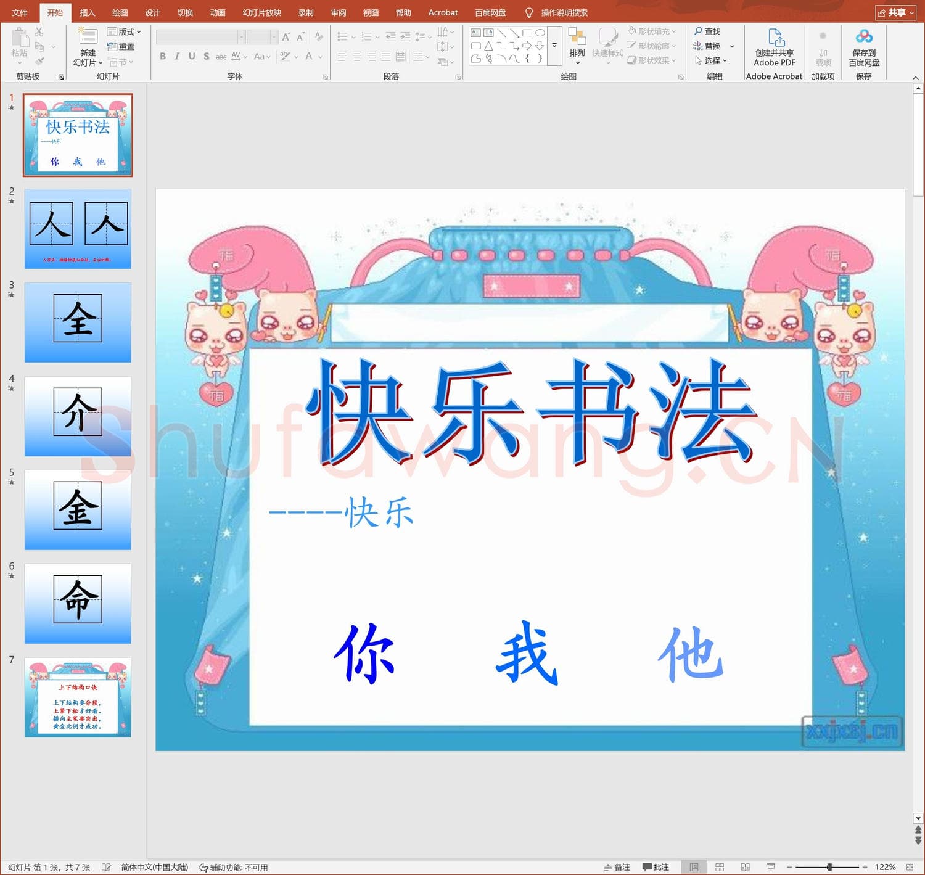Toggle Bold formatting

(163, 56)
